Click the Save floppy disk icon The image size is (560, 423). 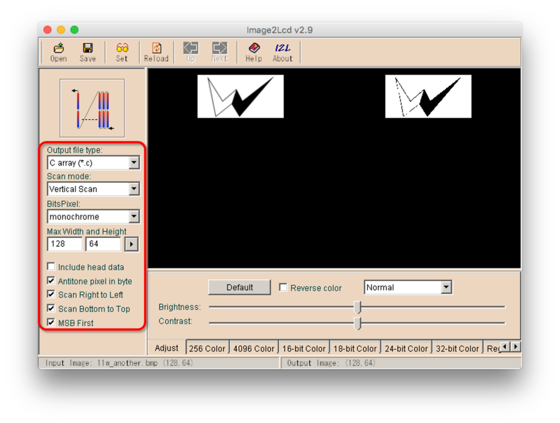(87, 49)
